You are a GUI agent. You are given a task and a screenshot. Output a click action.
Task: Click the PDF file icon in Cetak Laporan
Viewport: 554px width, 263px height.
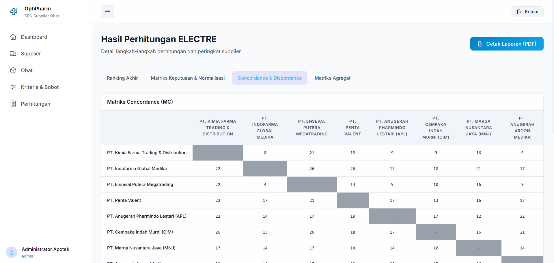(480, 44)
